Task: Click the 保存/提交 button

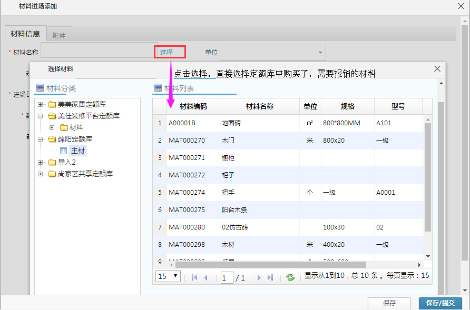Action: coord(439,304)
